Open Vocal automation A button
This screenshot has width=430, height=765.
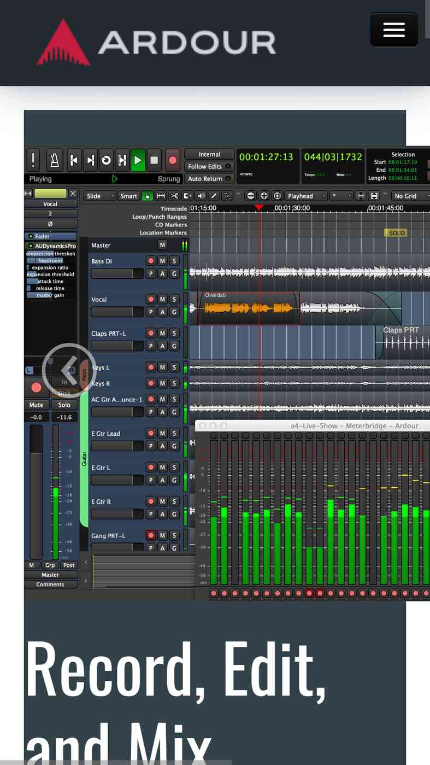click(x=162, y=312)
